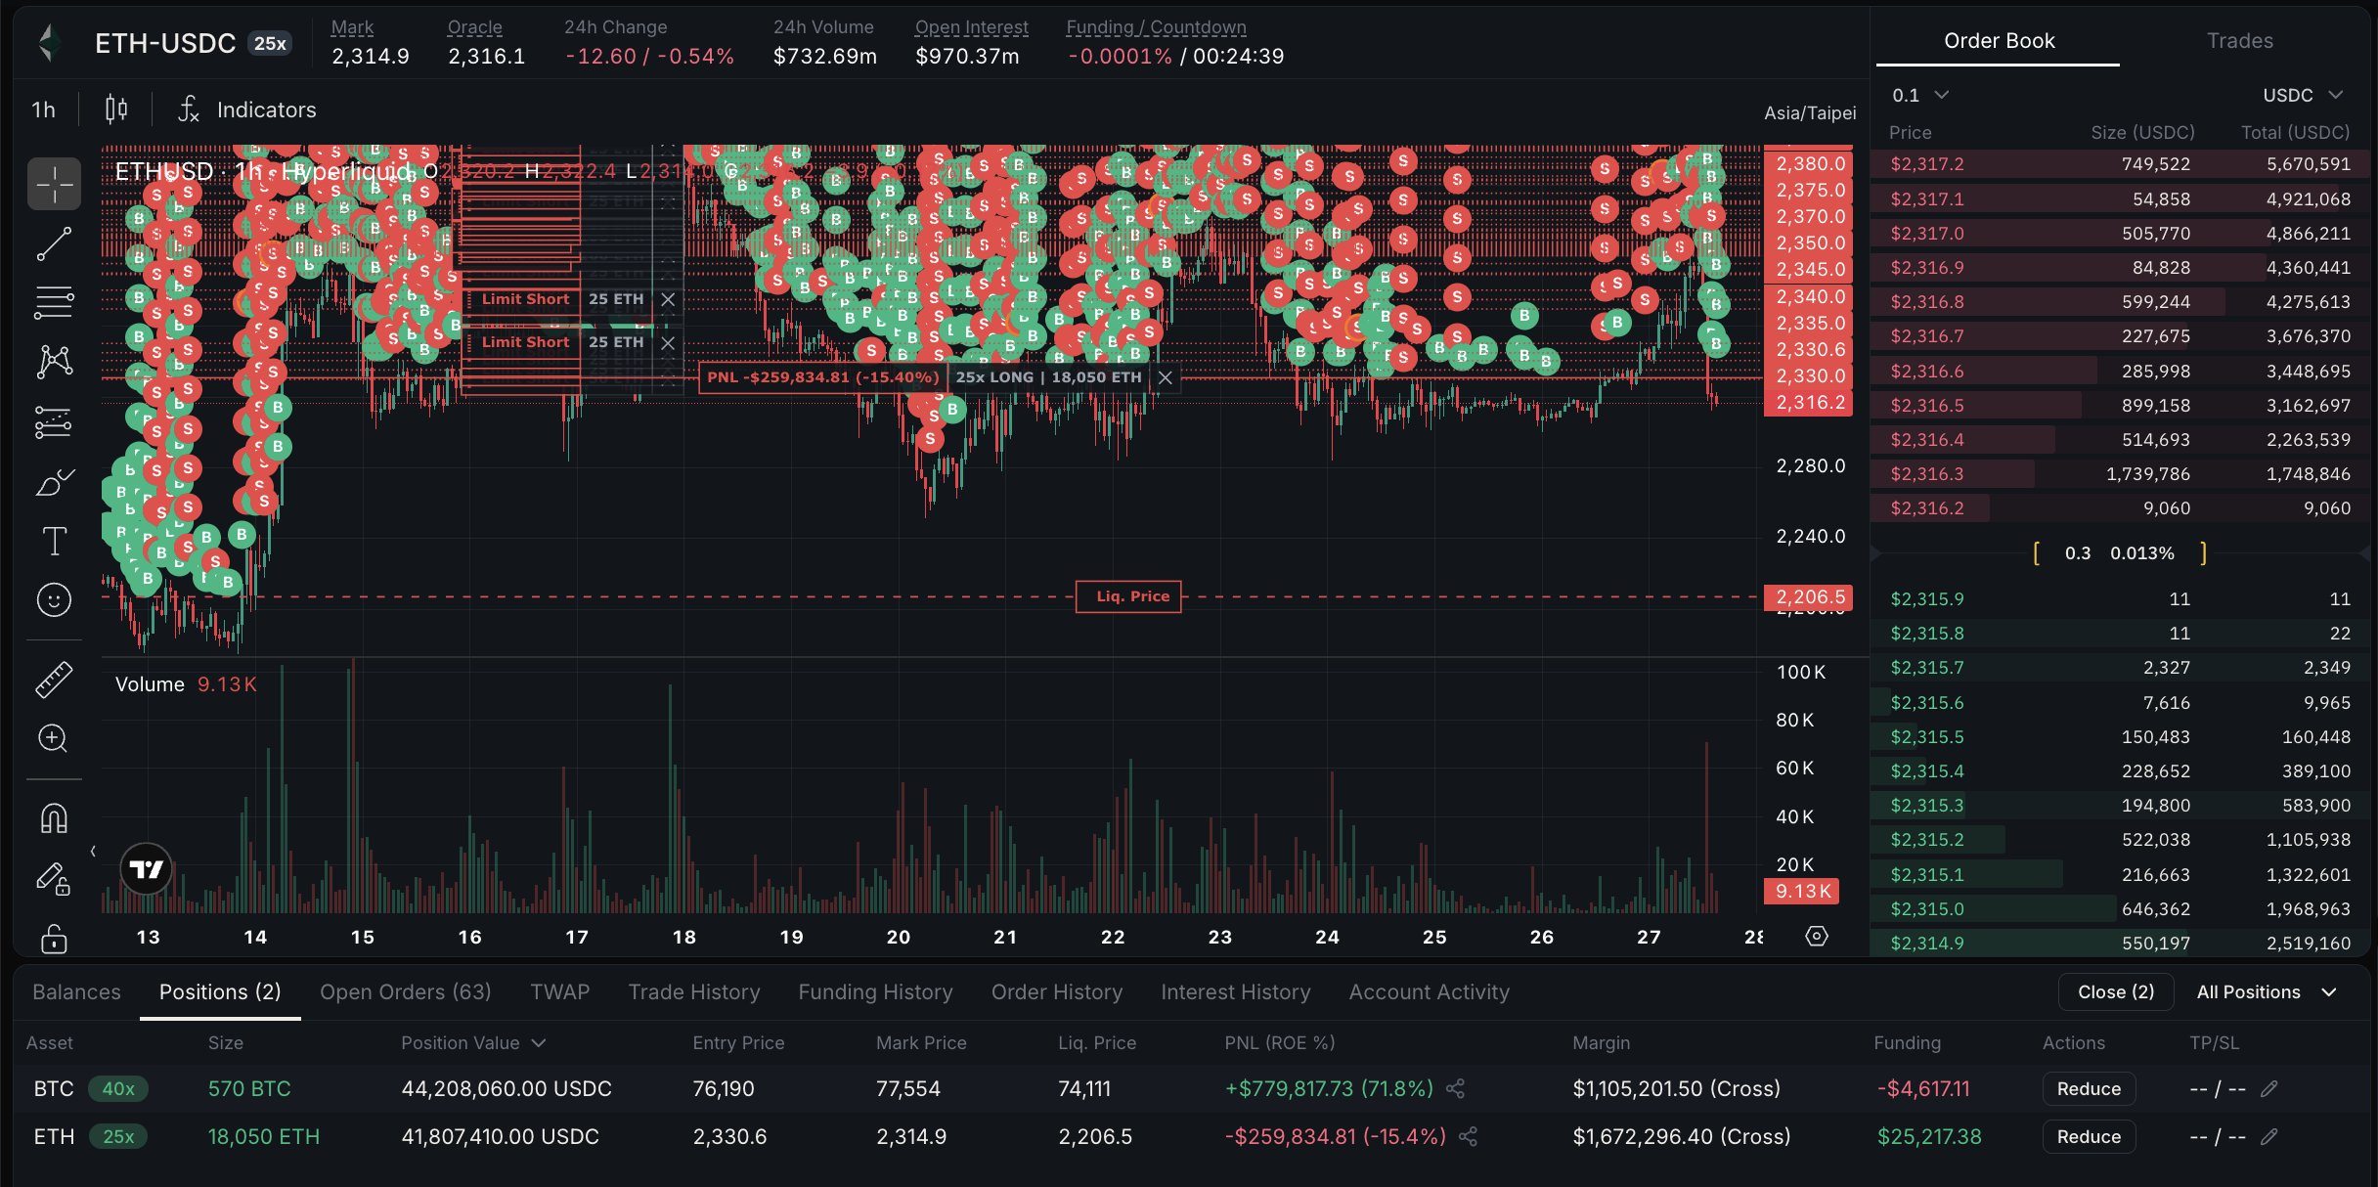Select the ruler measure tool
Viewport: 2378px width, 1187px height.
tap(54, 680)
